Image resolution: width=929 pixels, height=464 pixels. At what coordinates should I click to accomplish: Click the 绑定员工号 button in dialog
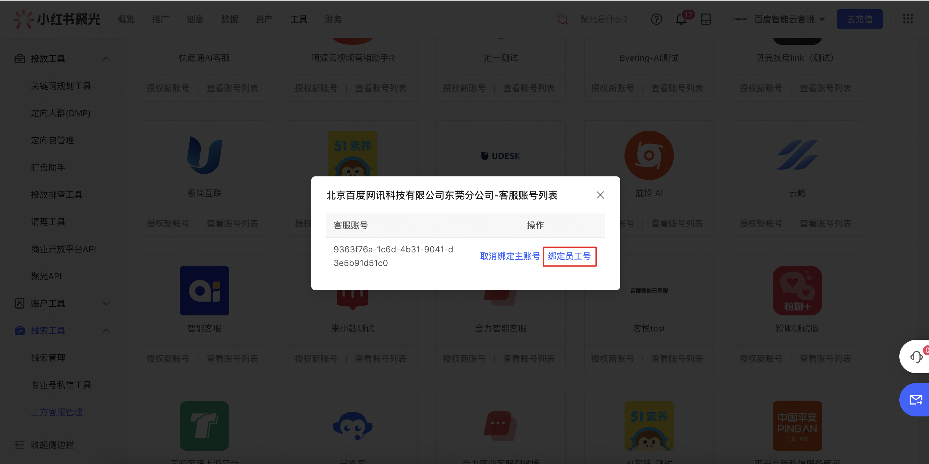[570, 256]
